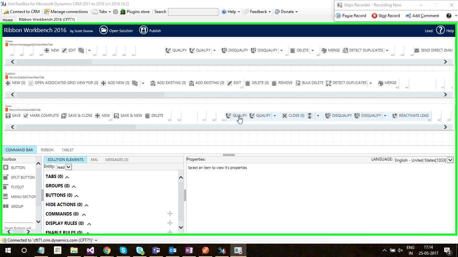Open Ribbon Workbench Help icon

pos(440,30)
